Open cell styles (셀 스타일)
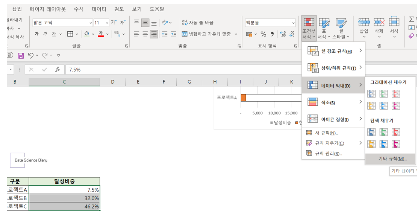This screenshot has height=215, width=418. [341, 28]
